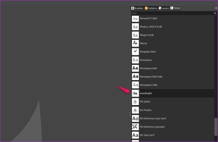Click the Mistral font name

tap(143, 43)
